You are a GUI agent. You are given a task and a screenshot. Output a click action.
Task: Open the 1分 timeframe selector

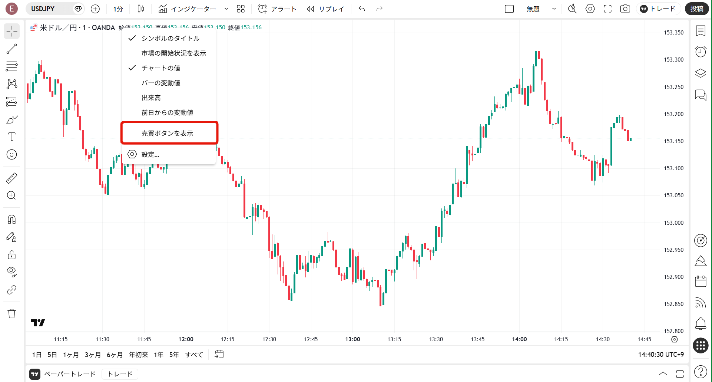[x=118, y=9]
